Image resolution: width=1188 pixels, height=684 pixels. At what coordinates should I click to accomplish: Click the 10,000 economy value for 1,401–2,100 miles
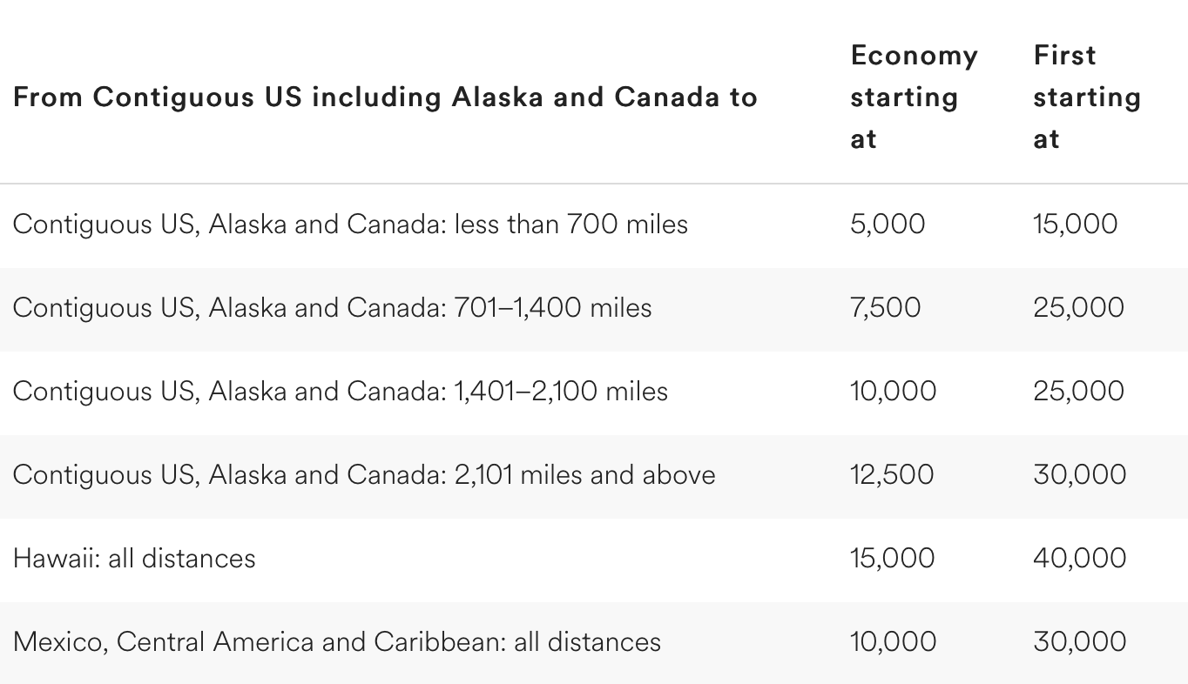[893, 392]
